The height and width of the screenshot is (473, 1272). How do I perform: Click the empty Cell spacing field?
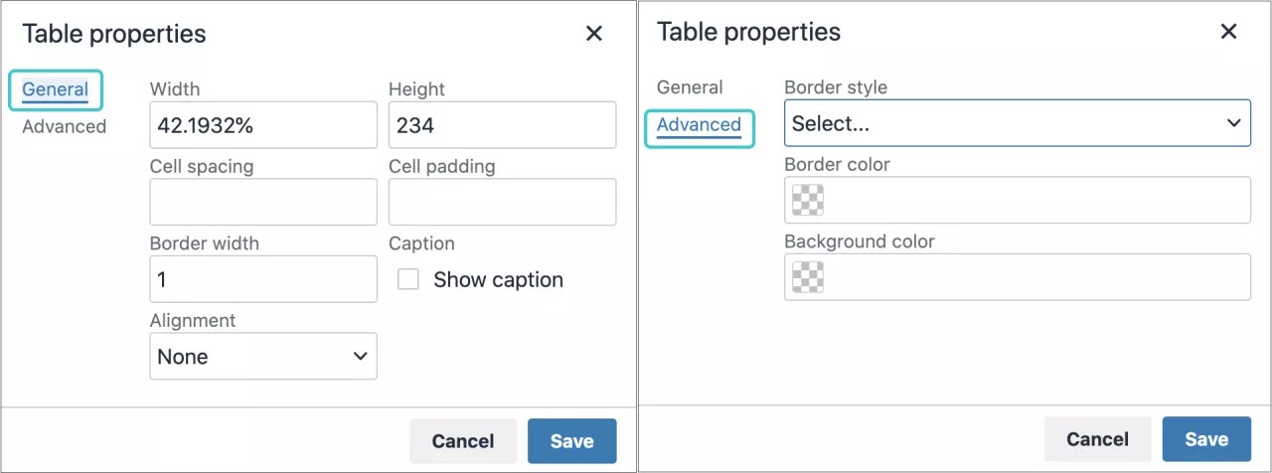263,203
